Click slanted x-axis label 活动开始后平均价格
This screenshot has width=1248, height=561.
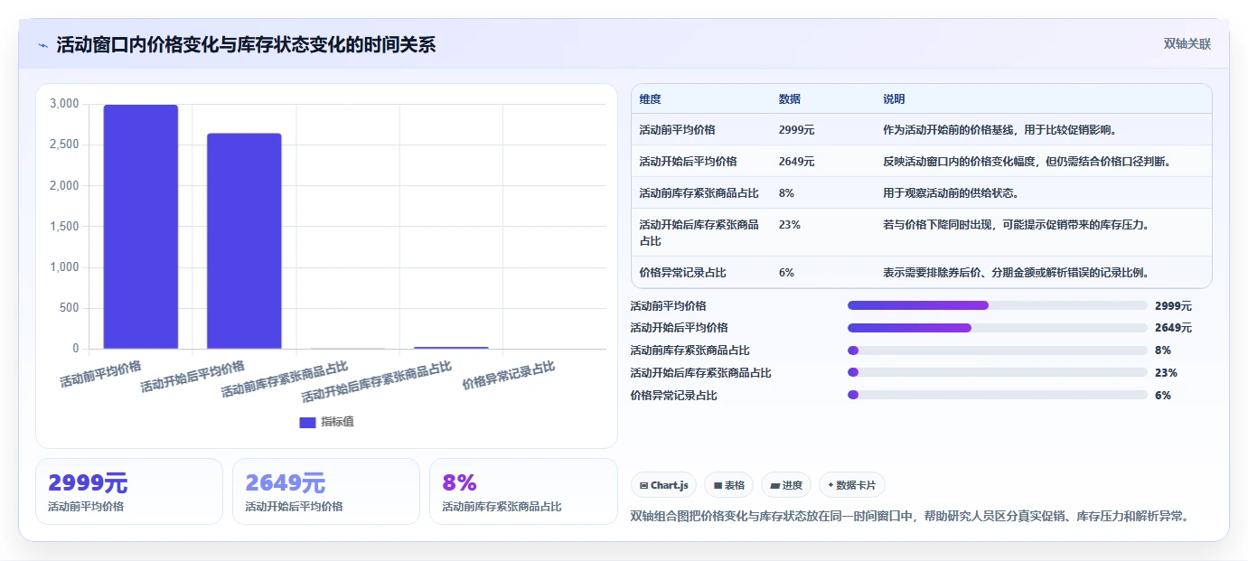(193, 377)
